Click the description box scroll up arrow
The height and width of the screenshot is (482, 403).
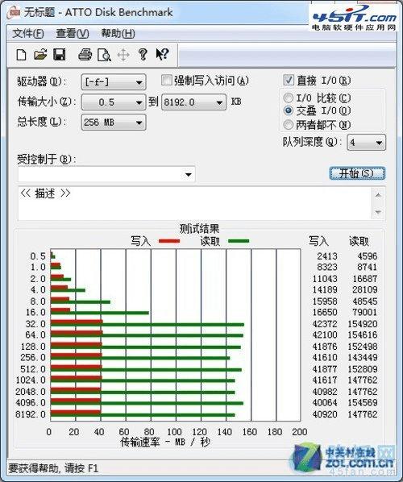378,195
